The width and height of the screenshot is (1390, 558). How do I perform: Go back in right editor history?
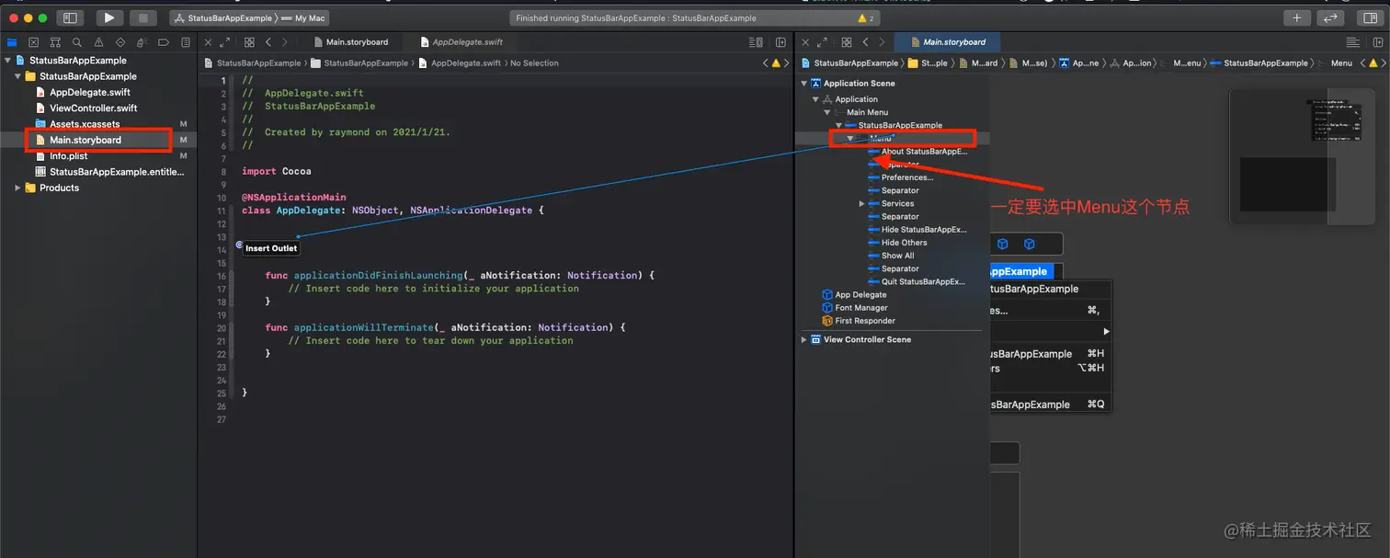865,42
